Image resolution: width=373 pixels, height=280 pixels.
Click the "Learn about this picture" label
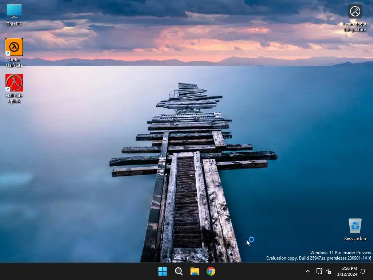pyautogui.click(x=355, y=27)
